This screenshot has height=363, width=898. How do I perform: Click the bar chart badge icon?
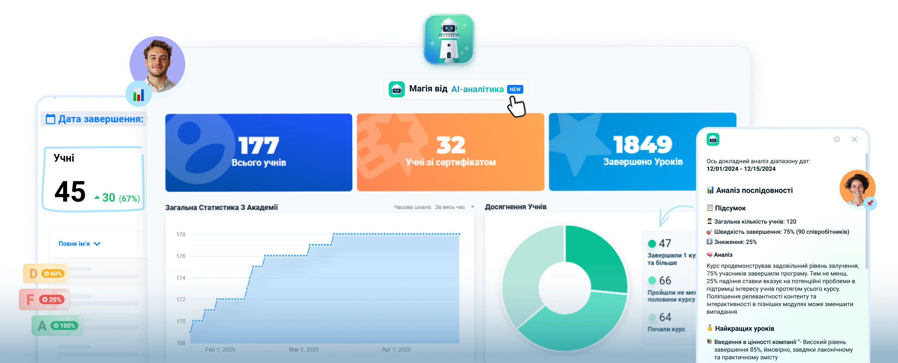[x=139, y=95]
